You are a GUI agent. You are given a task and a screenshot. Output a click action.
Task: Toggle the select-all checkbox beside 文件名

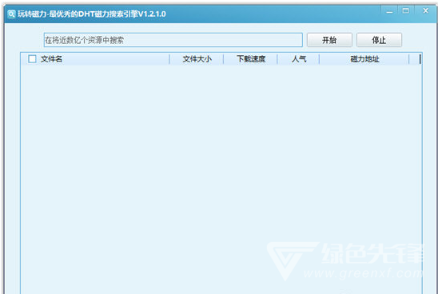click(32, 59)
